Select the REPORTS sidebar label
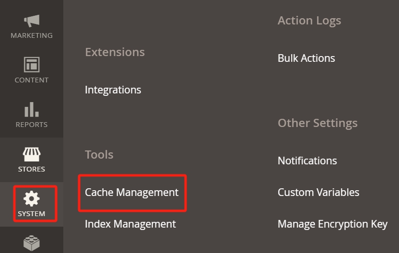 (32, 125)
